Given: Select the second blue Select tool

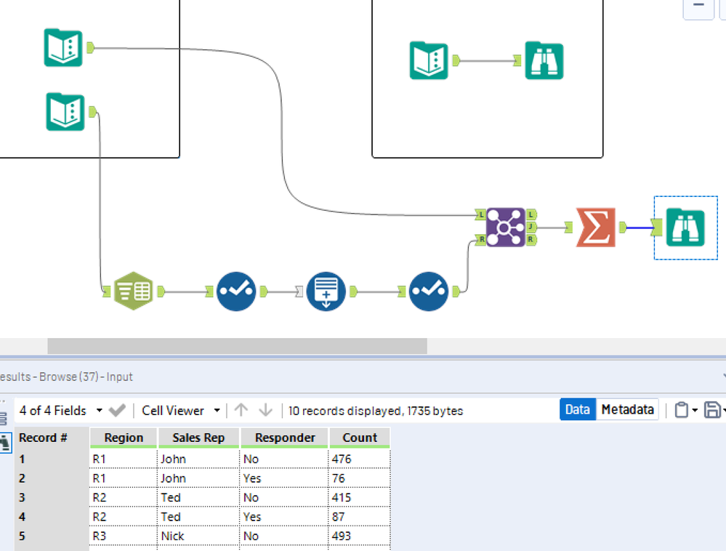Looking at the screenshot, I should pos(429,291).
